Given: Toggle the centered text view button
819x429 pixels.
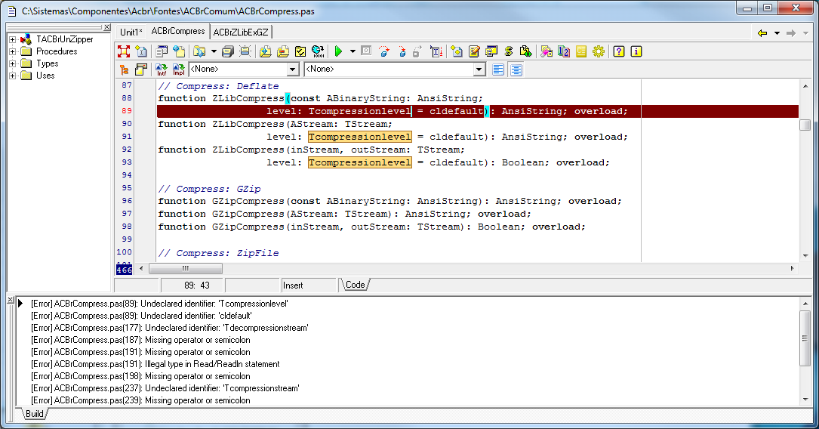Looking at the screenshot, I should 516,69.
